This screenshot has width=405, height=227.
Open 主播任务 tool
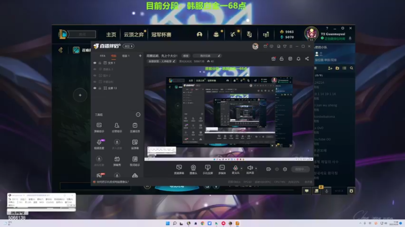135,128
